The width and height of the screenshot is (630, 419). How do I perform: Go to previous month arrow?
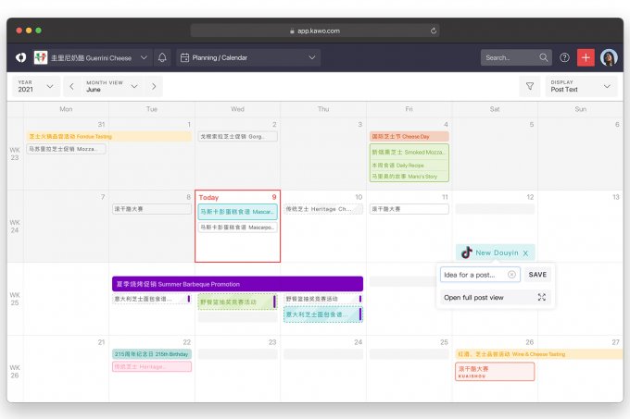pos(71,86)
